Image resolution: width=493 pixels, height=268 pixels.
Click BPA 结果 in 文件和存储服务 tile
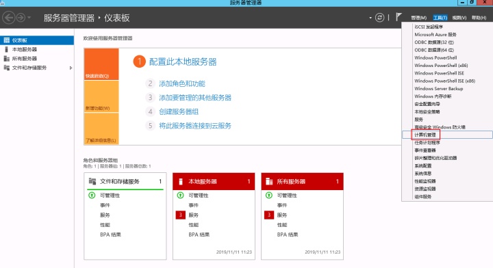click(x=110, y=234)
